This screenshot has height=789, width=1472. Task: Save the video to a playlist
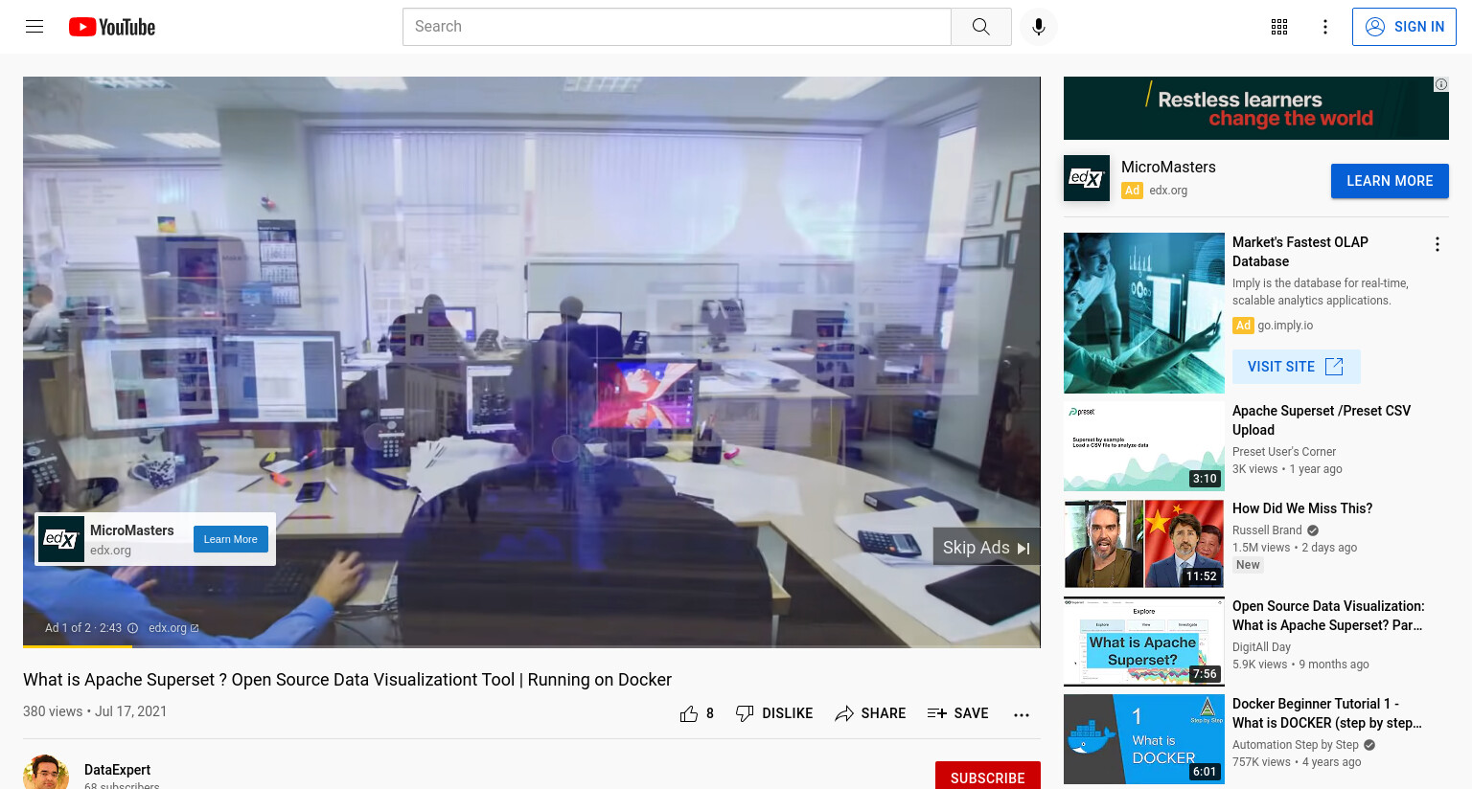click(957, 713)
